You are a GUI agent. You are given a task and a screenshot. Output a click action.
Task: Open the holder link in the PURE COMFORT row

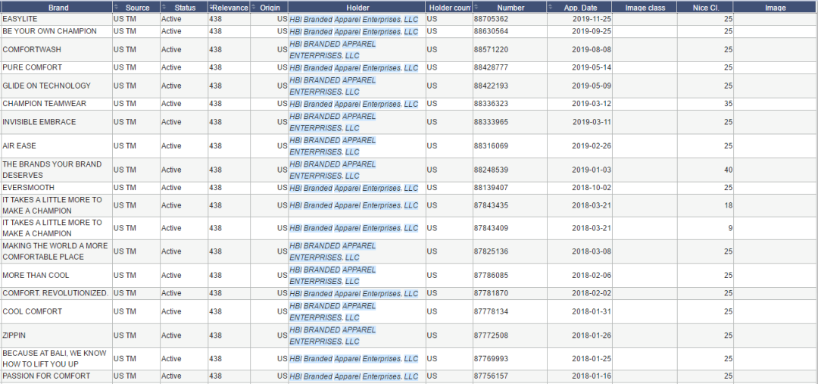[354, 68]
